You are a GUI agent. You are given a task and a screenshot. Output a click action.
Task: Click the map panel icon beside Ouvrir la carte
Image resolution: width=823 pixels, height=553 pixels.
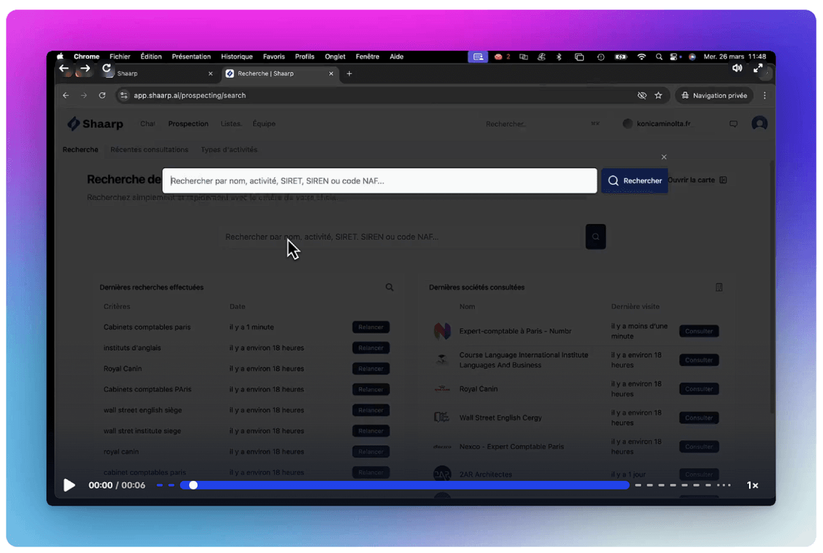click(x=723, y=180)
